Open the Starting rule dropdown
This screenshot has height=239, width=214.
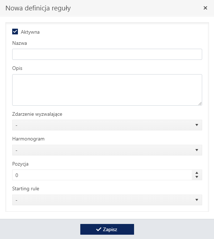pyautogui.click(x=107, y=200)
